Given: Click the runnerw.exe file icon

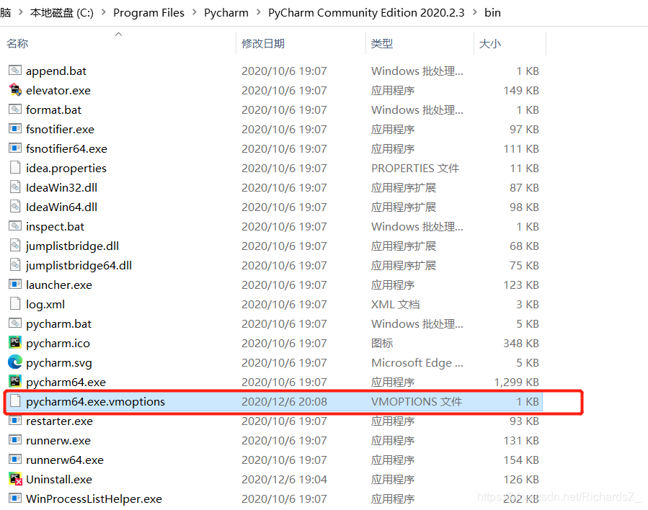Looking at the screenshot, I should click(x=15, y=440).
